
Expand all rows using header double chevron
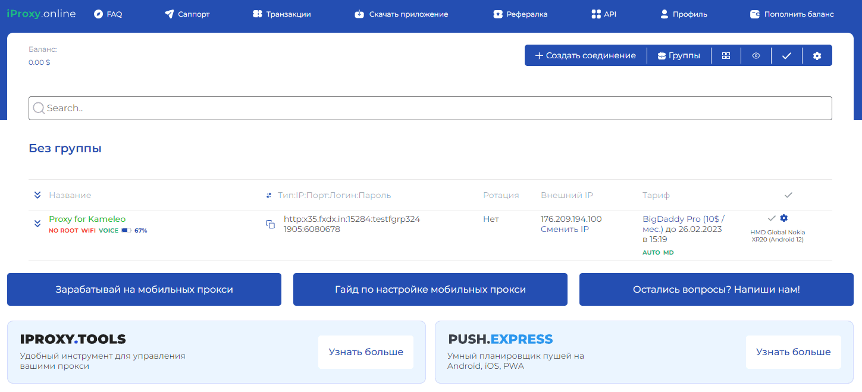click(x=37, y=195)
